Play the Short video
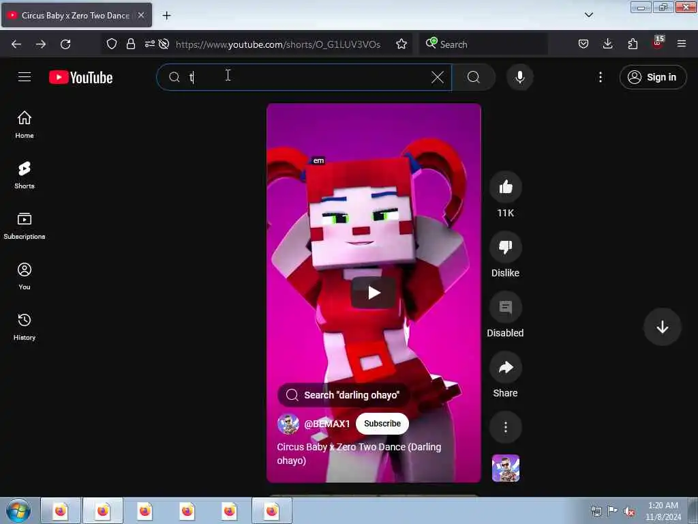The height and width of the screenshot is (524, 698). pos(374,292)
